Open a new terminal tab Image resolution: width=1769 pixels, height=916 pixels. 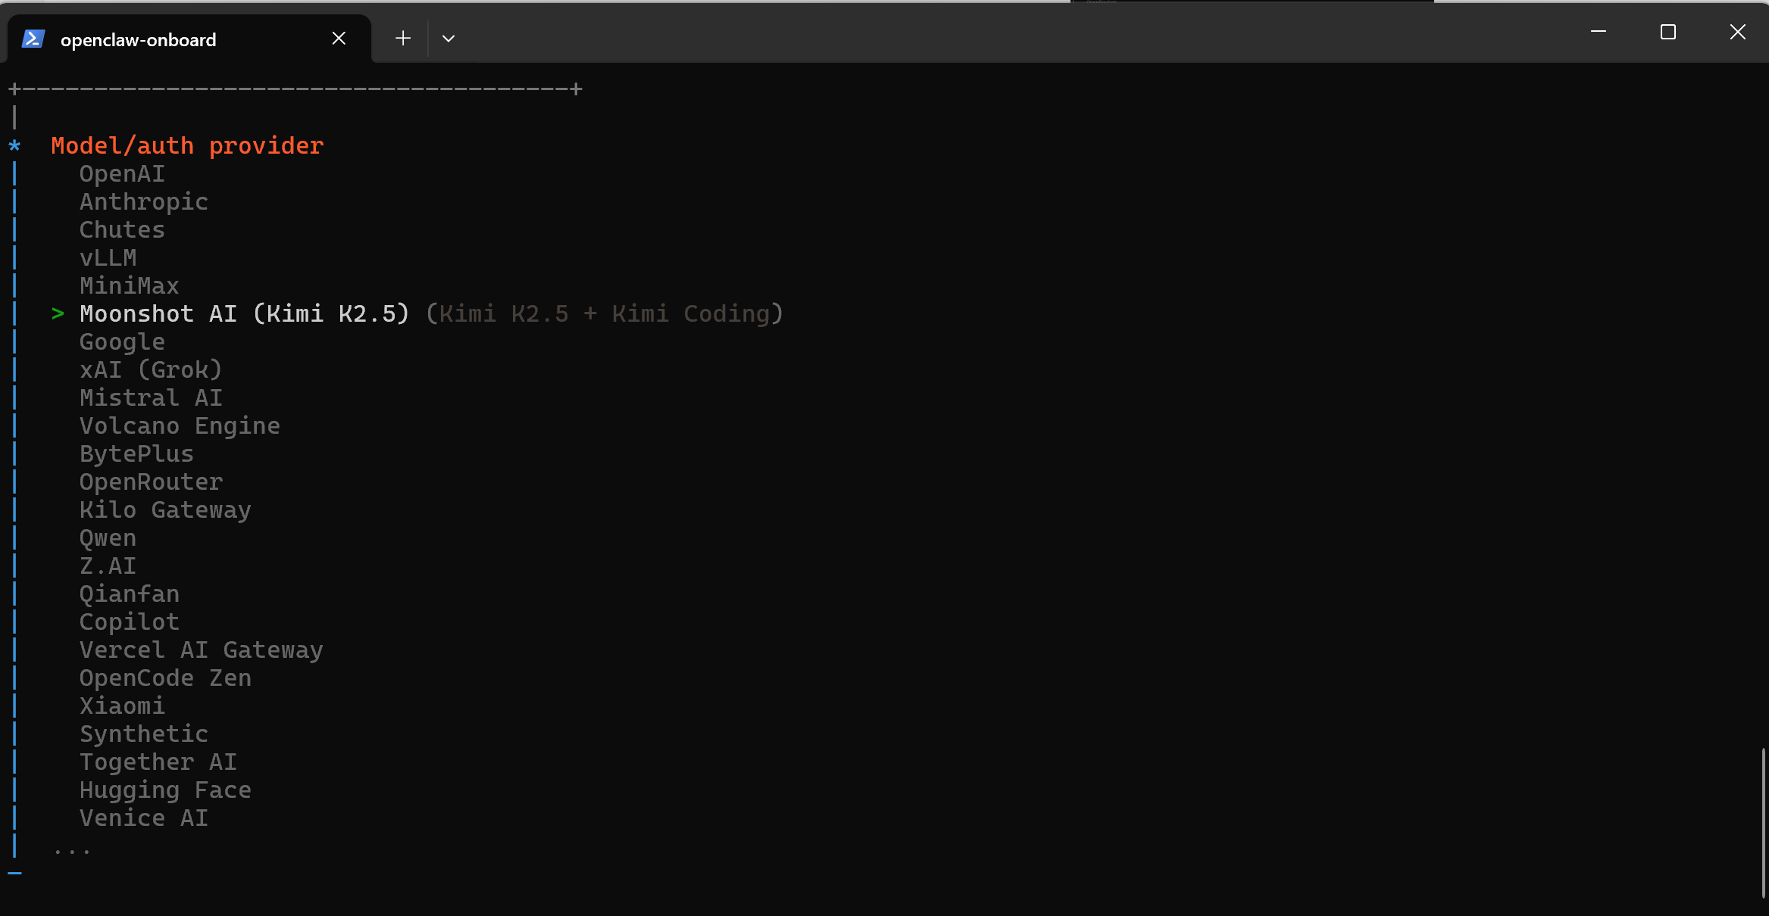[403, 39]
